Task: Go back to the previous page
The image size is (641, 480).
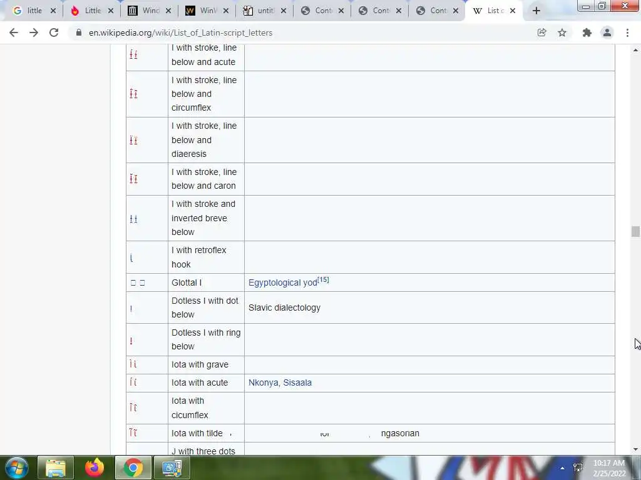Action: [x=14, y=32]
